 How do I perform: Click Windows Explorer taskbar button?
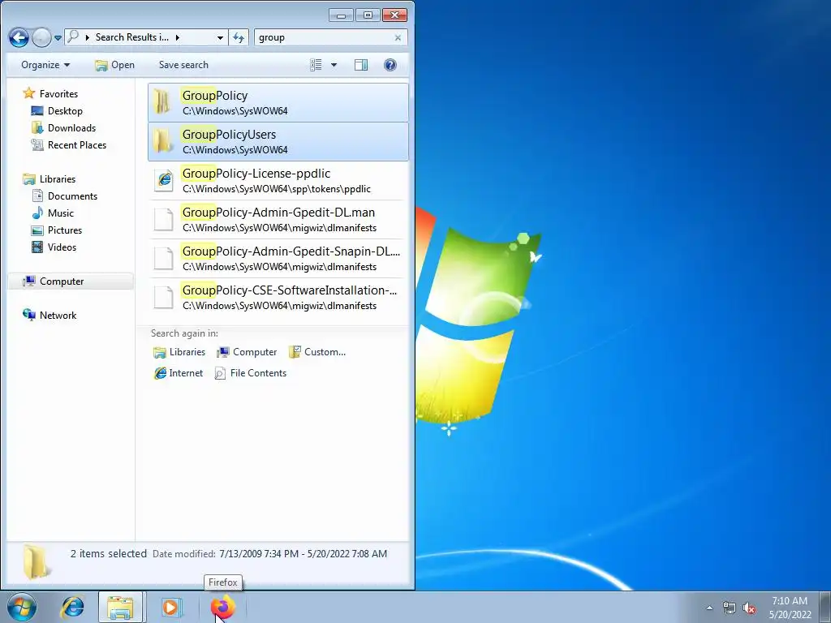[120, 607]
